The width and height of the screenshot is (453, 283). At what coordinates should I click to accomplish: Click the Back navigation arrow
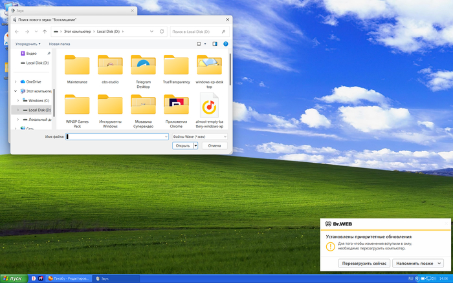point(17,31)
